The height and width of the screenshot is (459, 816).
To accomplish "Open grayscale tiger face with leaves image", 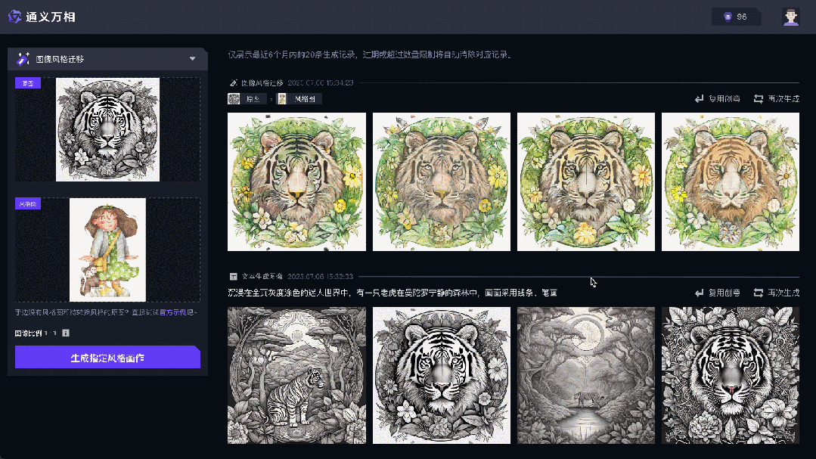I will click(730, 375).
